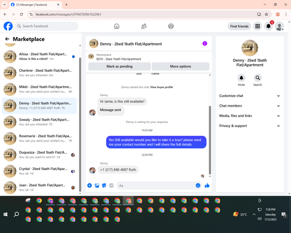Image resolution: width=291 pixels, height=233 pixels.
Task: Open Mikki's conversation in the list
Action: pos(39,89)
